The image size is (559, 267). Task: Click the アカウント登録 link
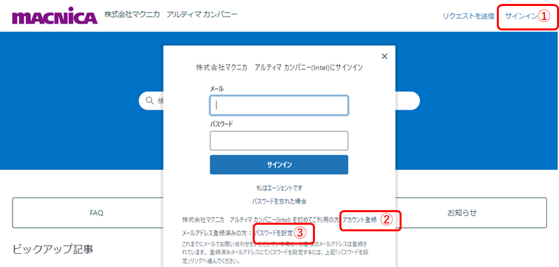coord(359,219)
